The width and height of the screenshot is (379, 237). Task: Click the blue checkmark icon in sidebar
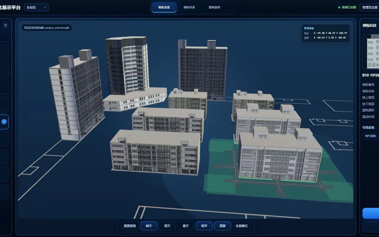tap(4, 122)
